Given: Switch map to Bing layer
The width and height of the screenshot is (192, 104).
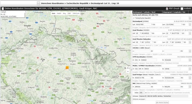Looking at the screenshot, I should pos(65,13).
